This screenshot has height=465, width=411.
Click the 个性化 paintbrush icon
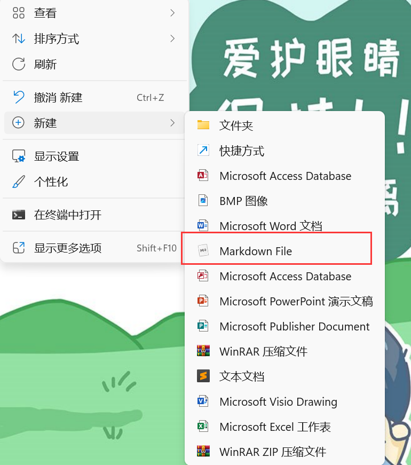pos(18,182)
